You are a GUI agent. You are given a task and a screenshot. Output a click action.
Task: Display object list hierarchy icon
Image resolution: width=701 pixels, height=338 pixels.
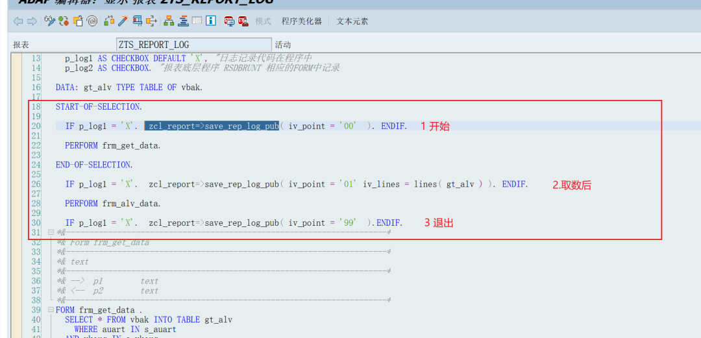pos(169,21)
